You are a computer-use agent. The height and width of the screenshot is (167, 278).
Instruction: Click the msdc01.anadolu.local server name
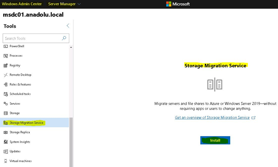[33, 15]
